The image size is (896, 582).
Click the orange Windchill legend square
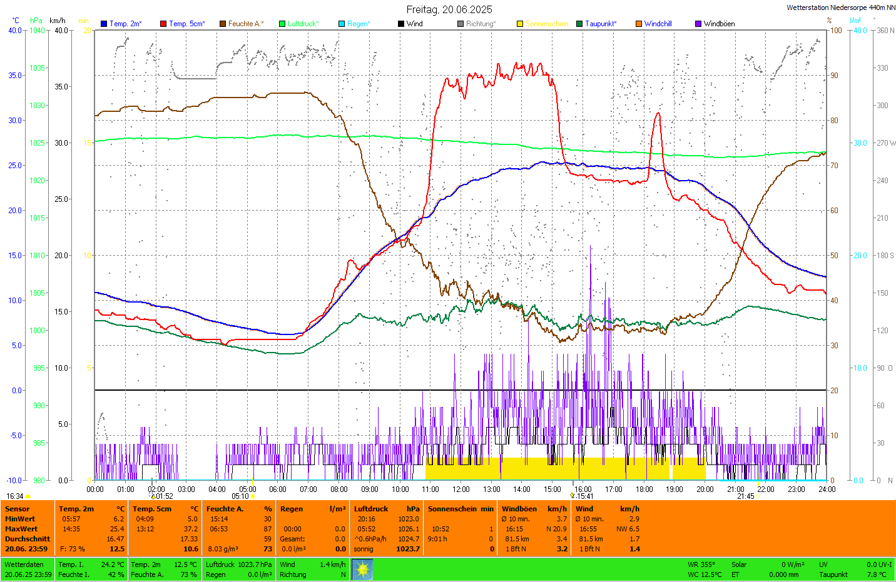639,24
